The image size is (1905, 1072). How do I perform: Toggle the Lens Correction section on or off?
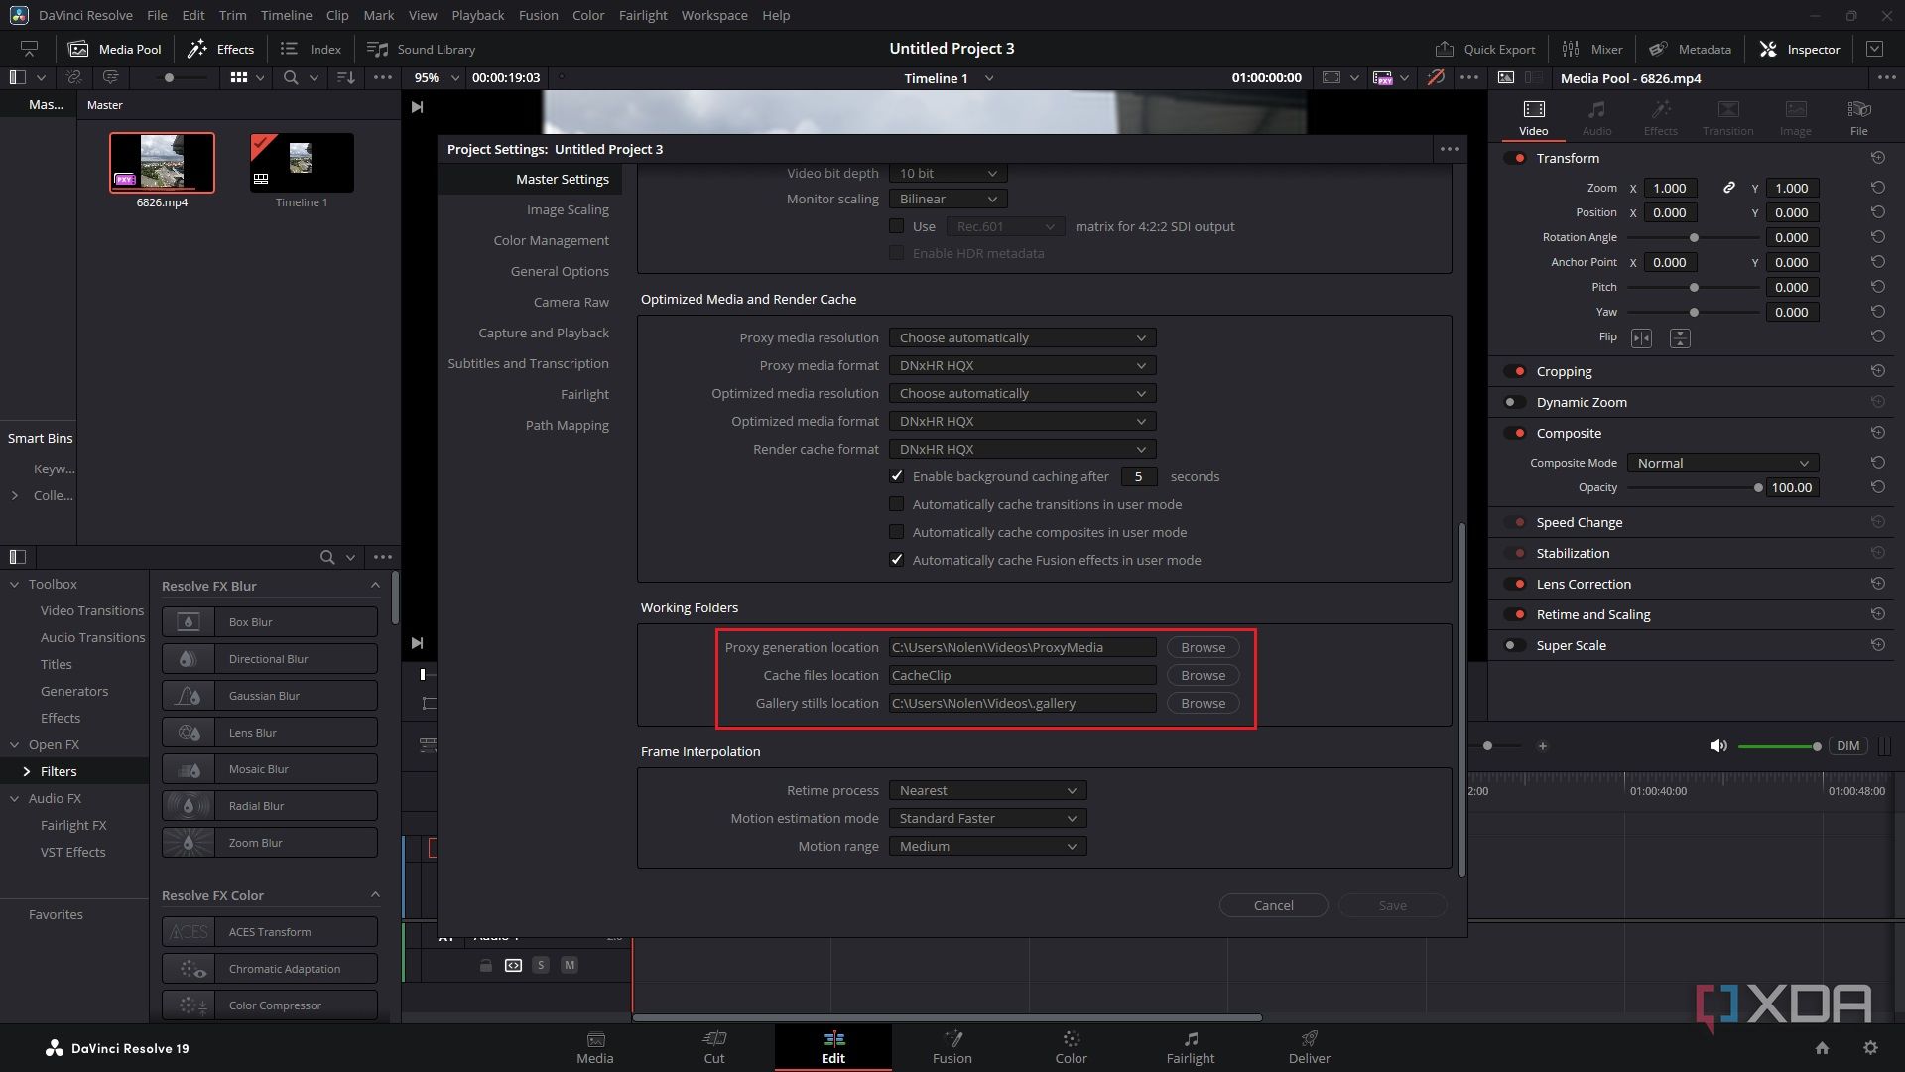coord(1517,584)
